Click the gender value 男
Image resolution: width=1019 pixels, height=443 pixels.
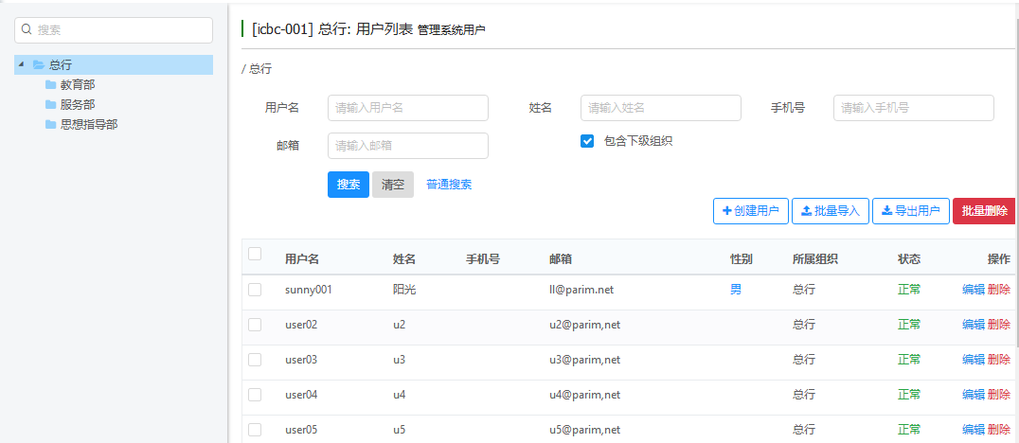coord(736,290)
